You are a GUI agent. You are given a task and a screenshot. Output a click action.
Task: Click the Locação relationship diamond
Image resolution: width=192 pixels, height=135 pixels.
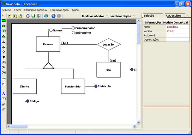pyautogui.click(x=108, y=45)
